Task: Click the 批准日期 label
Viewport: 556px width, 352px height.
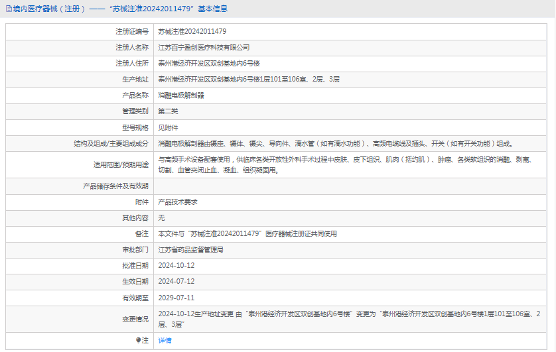Action: pyautogui.click(x=135, y=266)
